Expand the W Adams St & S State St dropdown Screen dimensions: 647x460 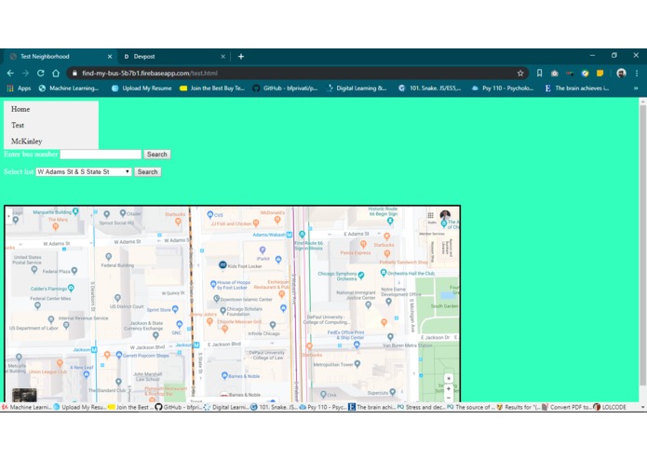click(84, 171)
